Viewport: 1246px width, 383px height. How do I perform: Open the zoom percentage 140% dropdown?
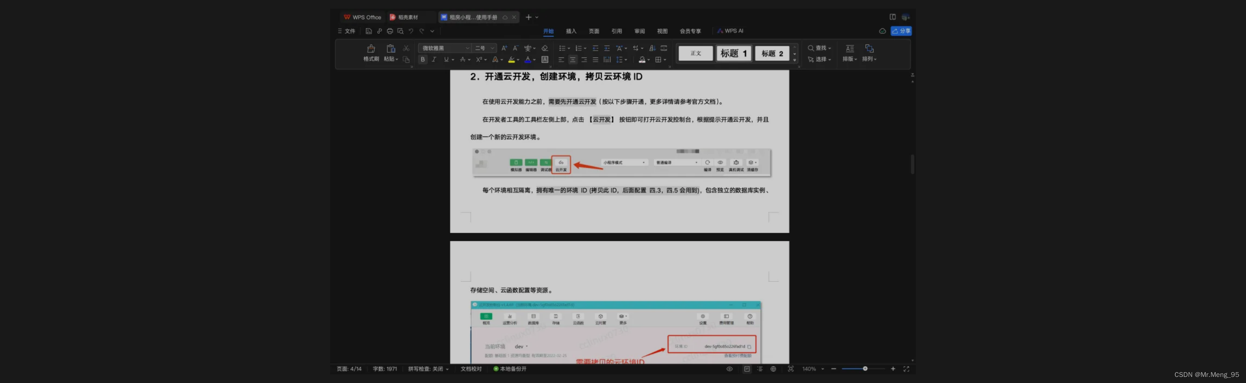tap(823, 369)
